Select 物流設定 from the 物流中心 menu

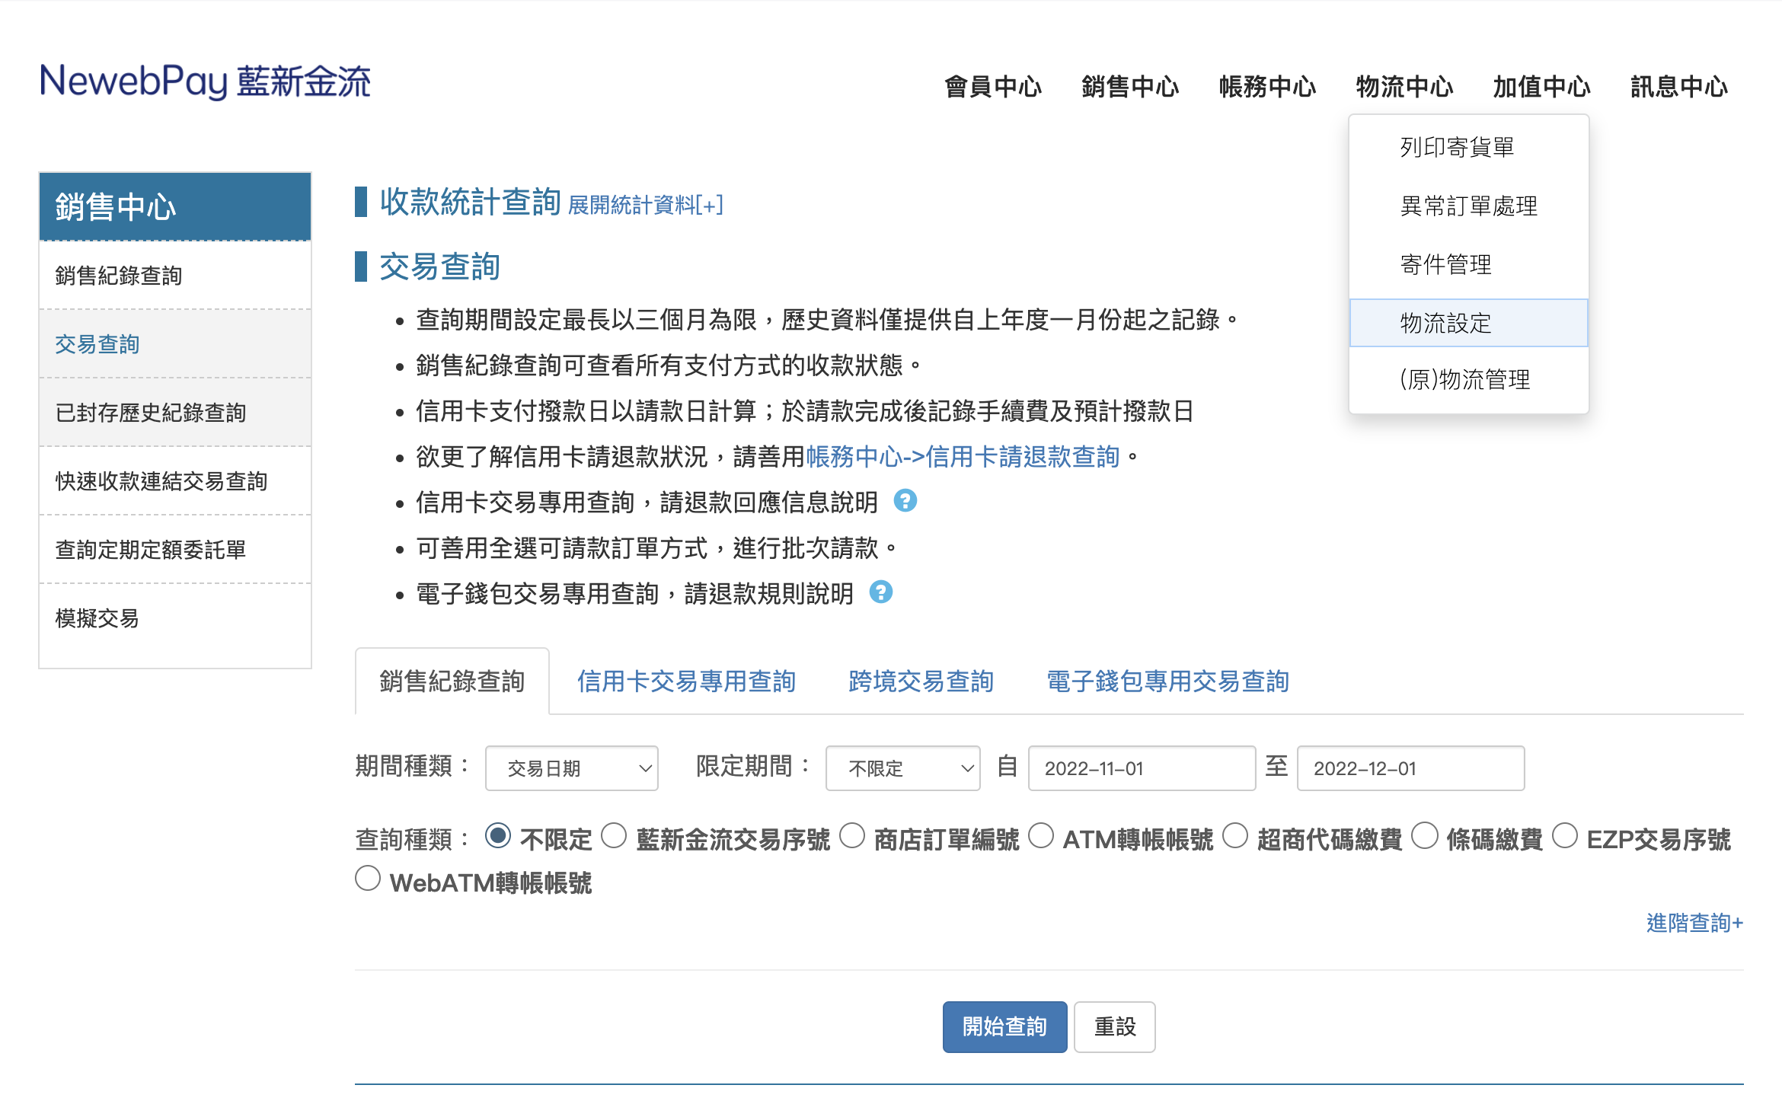tap(1445, 322)
